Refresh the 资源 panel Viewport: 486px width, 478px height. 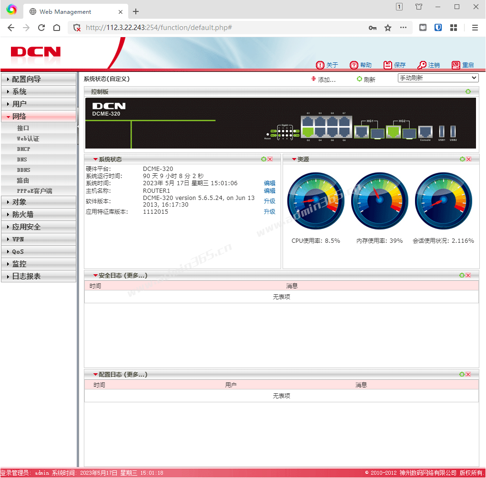pyautogui.click(x=462, y=159)
